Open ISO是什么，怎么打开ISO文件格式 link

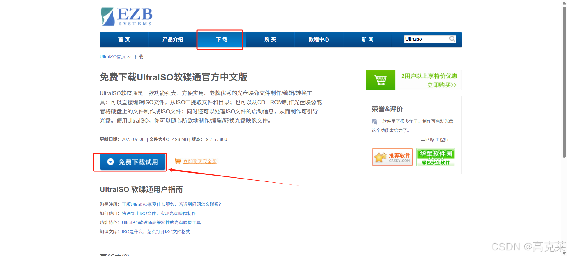point(156,232)
